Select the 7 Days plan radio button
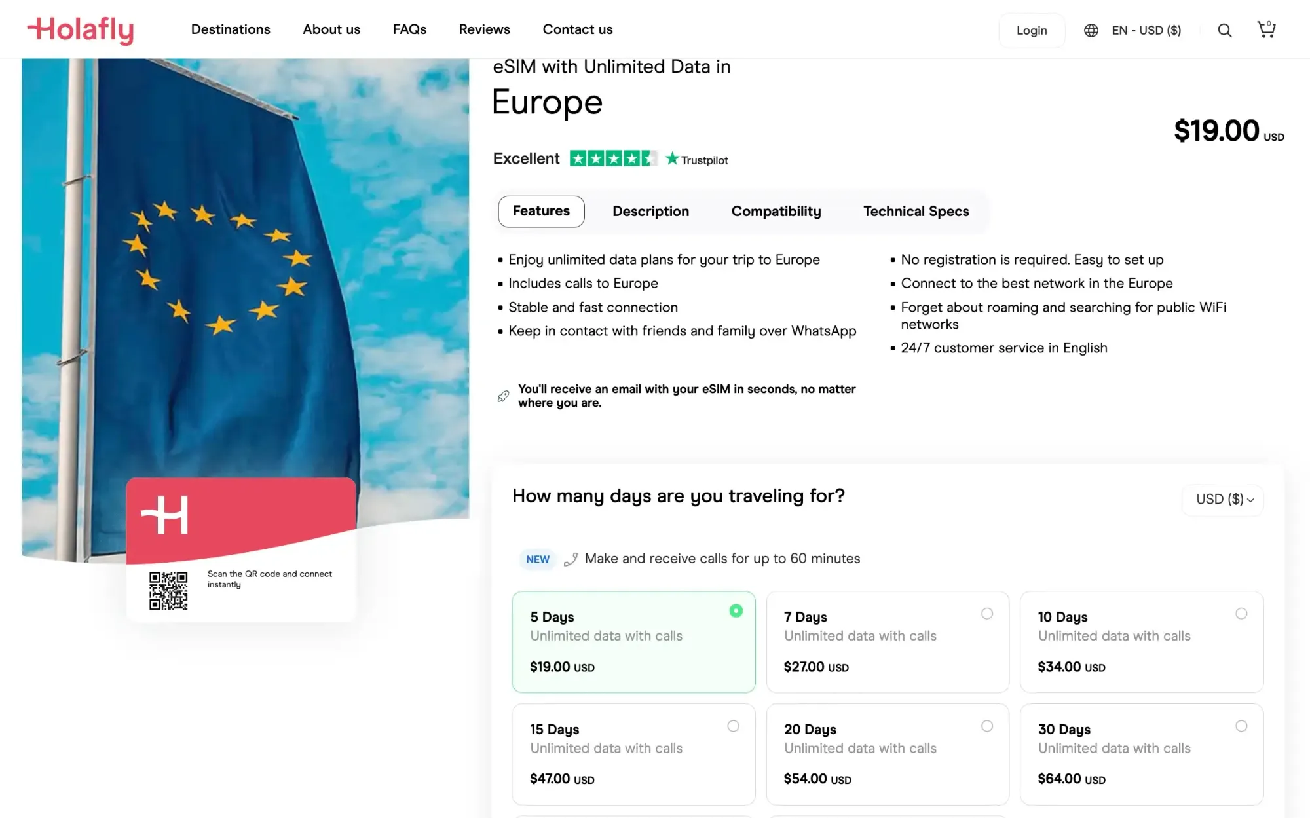This screenshot has width=1310, height=818. (986, 614)
